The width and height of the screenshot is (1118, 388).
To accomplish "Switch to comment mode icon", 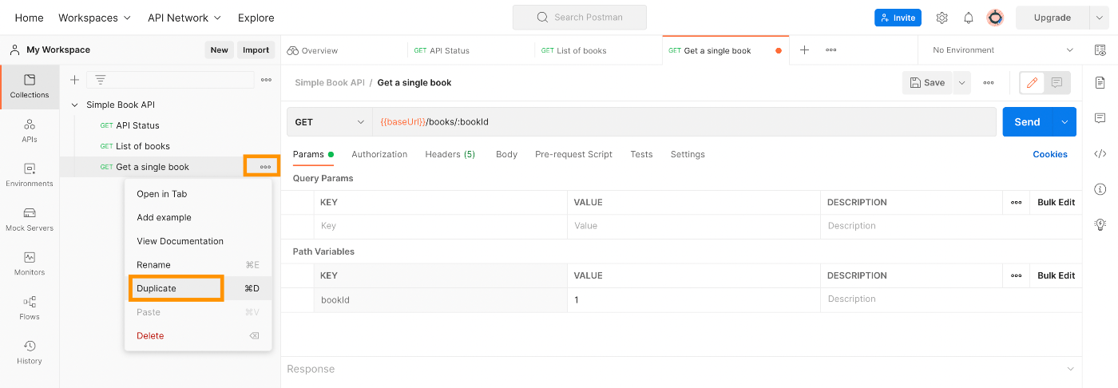I will point(1057,82).
